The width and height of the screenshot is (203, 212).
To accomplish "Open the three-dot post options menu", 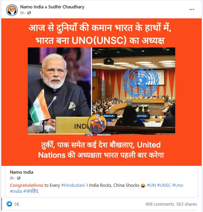I will 191,9.
